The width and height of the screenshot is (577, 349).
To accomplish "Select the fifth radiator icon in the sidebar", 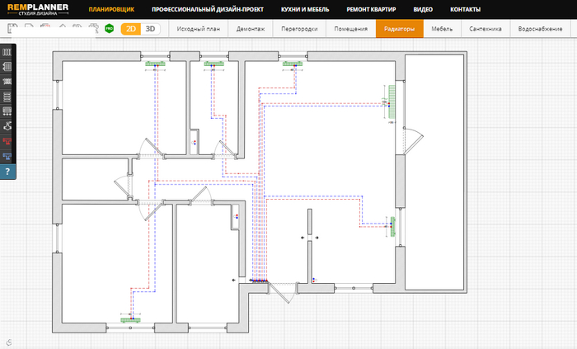I will 7,111.
